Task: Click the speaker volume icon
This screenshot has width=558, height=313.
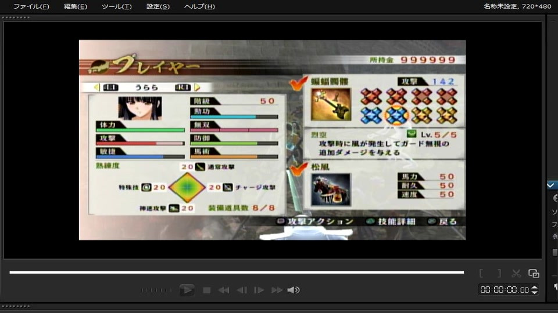Action: point(294,290)
